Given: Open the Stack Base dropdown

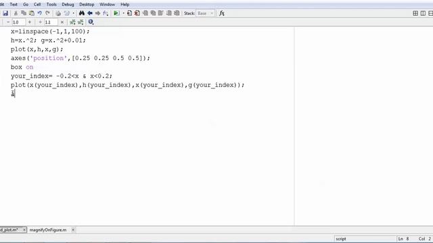Looking at the screenshot, I should tap(206, 13).
